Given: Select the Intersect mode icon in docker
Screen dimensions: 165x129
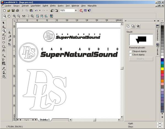Looking at the screenshot, I should 138,26.
